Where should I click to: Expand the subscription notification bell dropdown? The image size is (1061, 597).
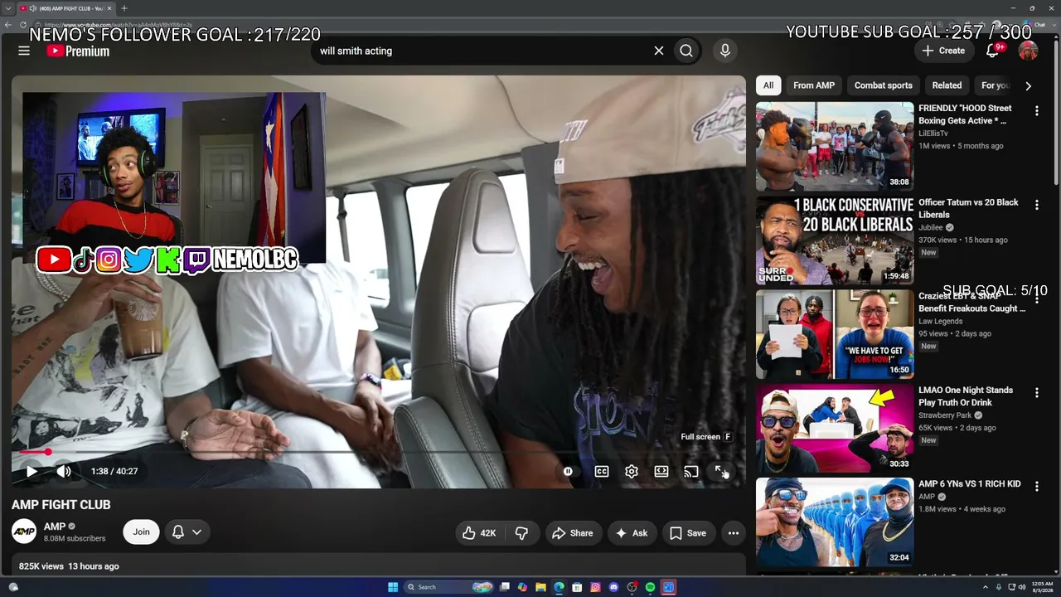pyautogui.click(x=187, y=531)
